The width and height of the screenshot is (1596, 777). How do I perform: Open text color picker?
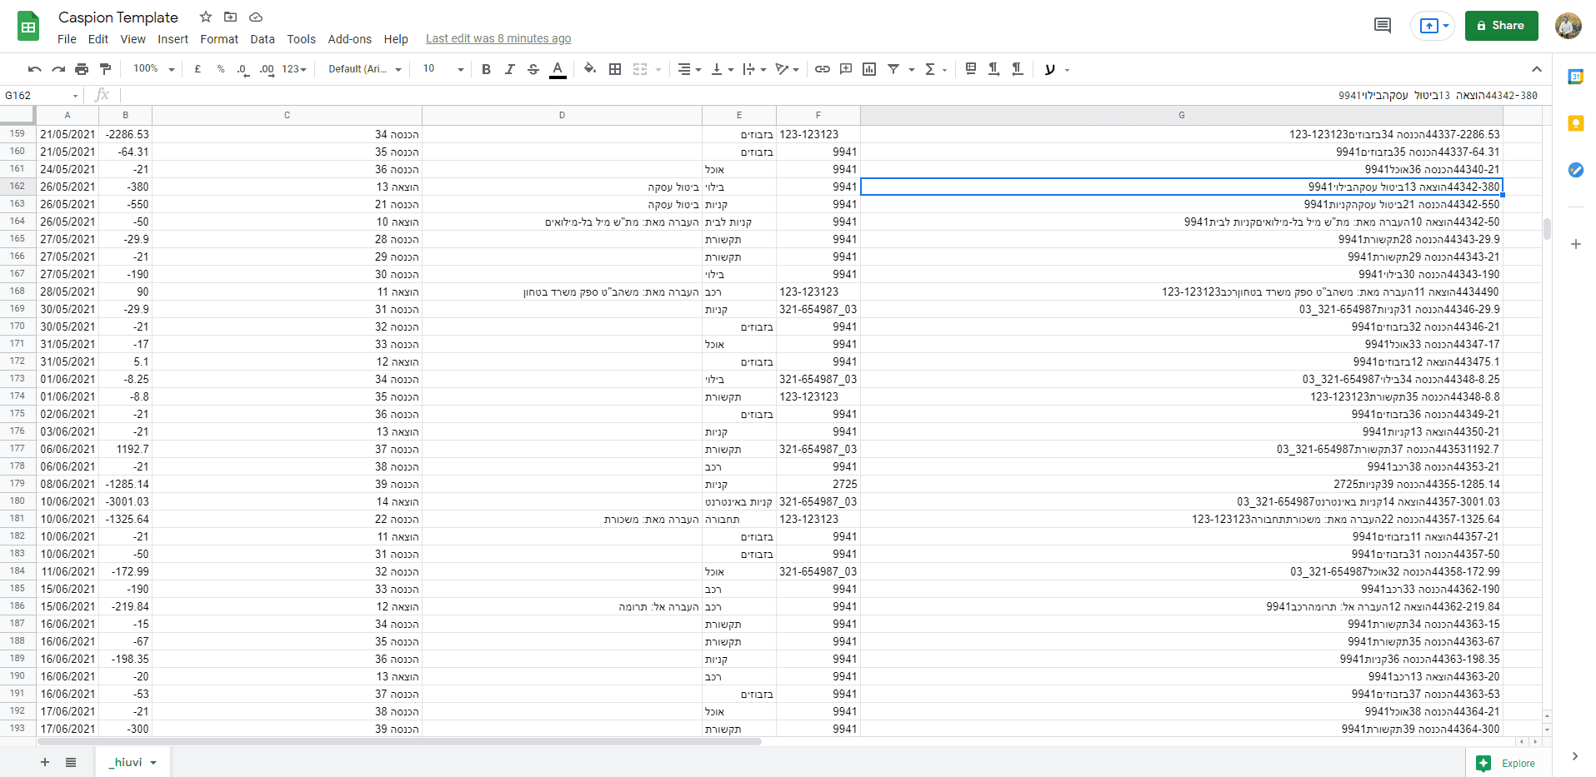(558, 69)
